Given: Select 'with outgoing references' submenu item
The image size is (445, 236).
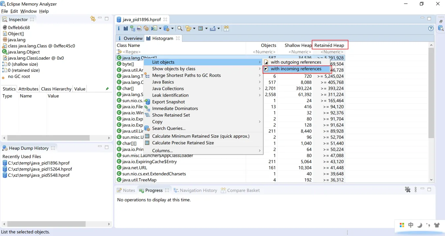Looking at the screenshot, I should pos(296,62).
